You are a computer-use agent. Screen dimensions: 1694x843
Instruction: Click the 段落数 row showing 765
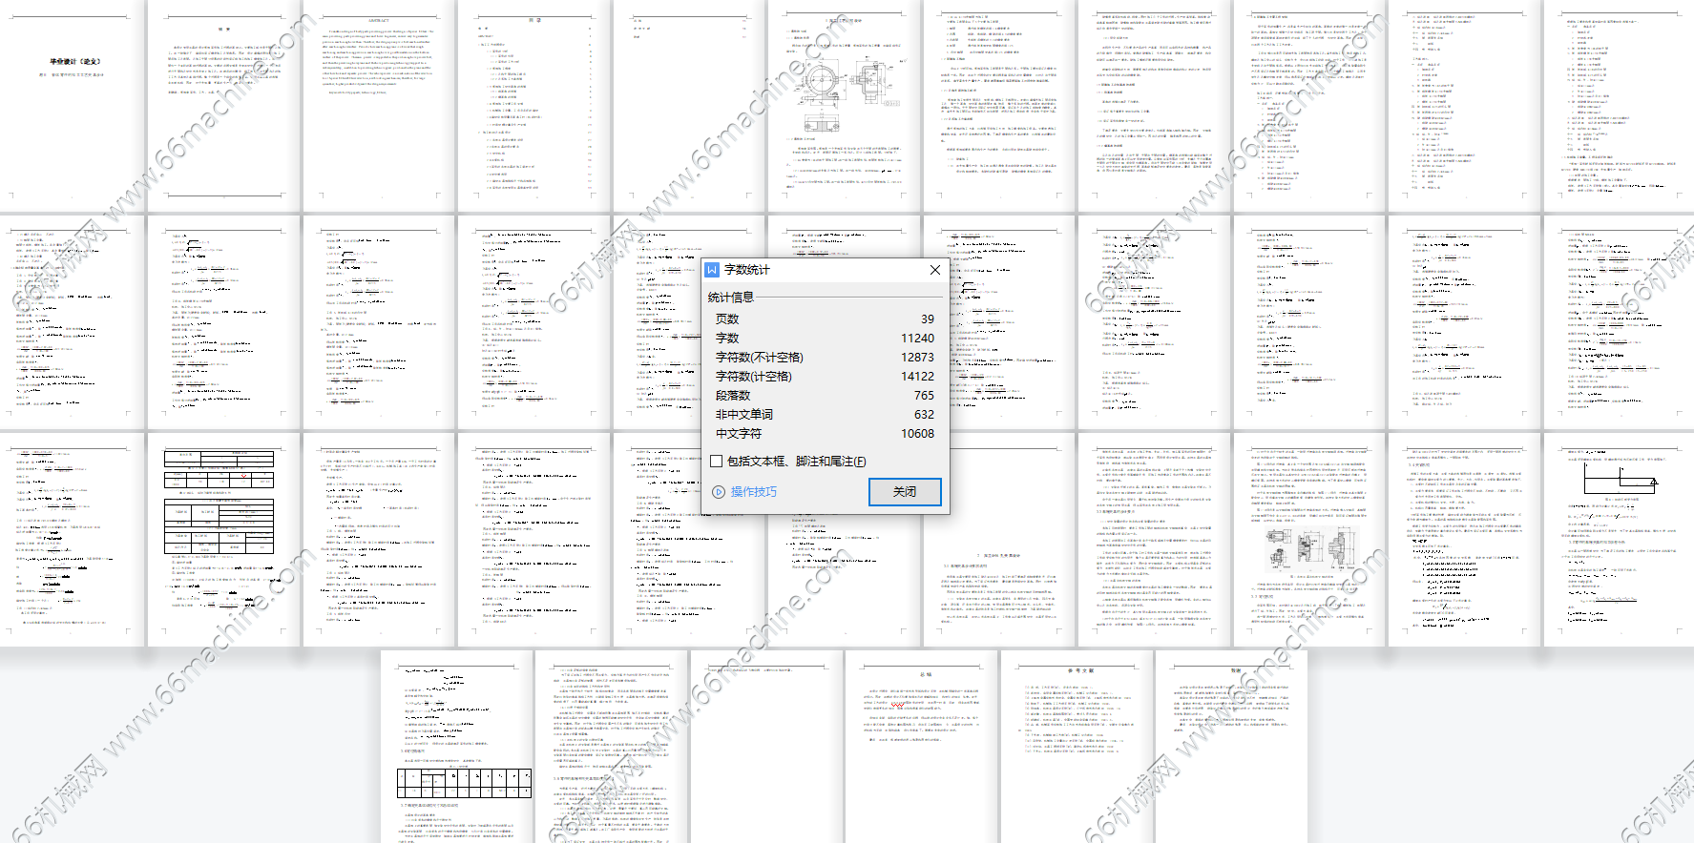pos(825,396)
